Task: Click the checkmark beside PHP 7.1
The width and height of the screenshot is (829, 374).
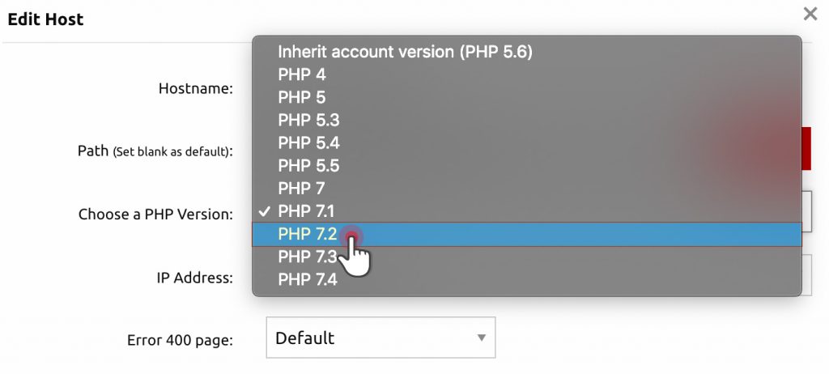Action: point(265,211)
